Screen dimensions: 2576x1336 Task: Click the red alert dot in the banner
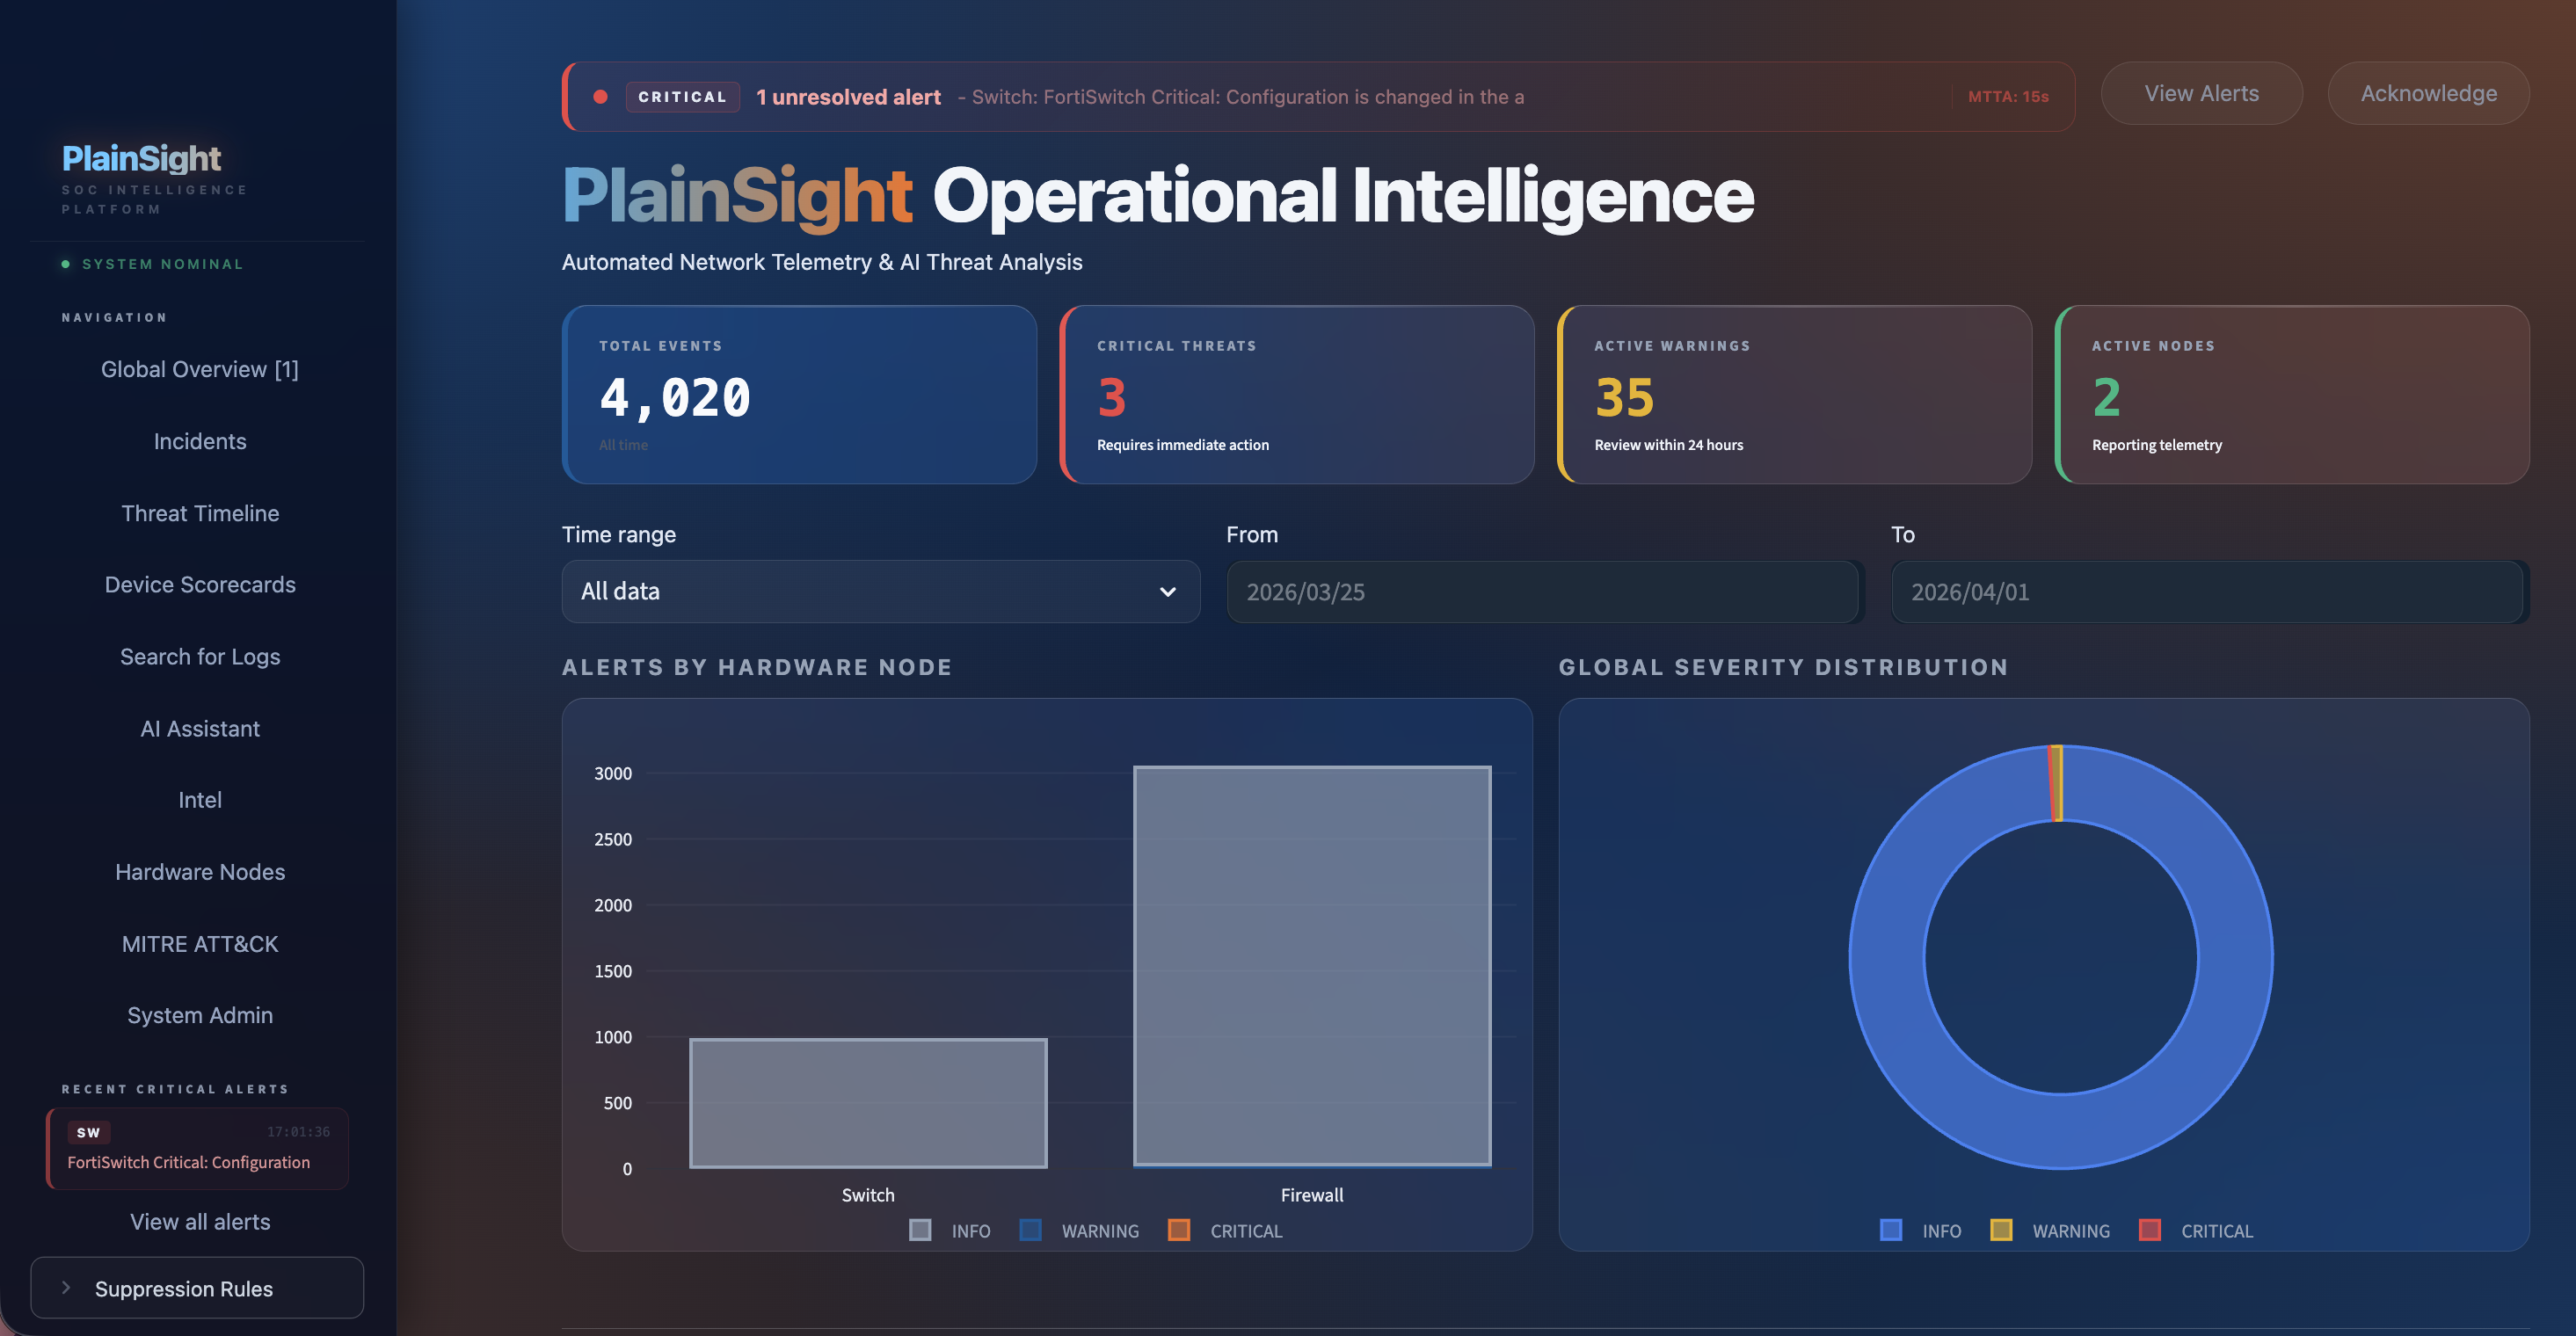(601, 96)
